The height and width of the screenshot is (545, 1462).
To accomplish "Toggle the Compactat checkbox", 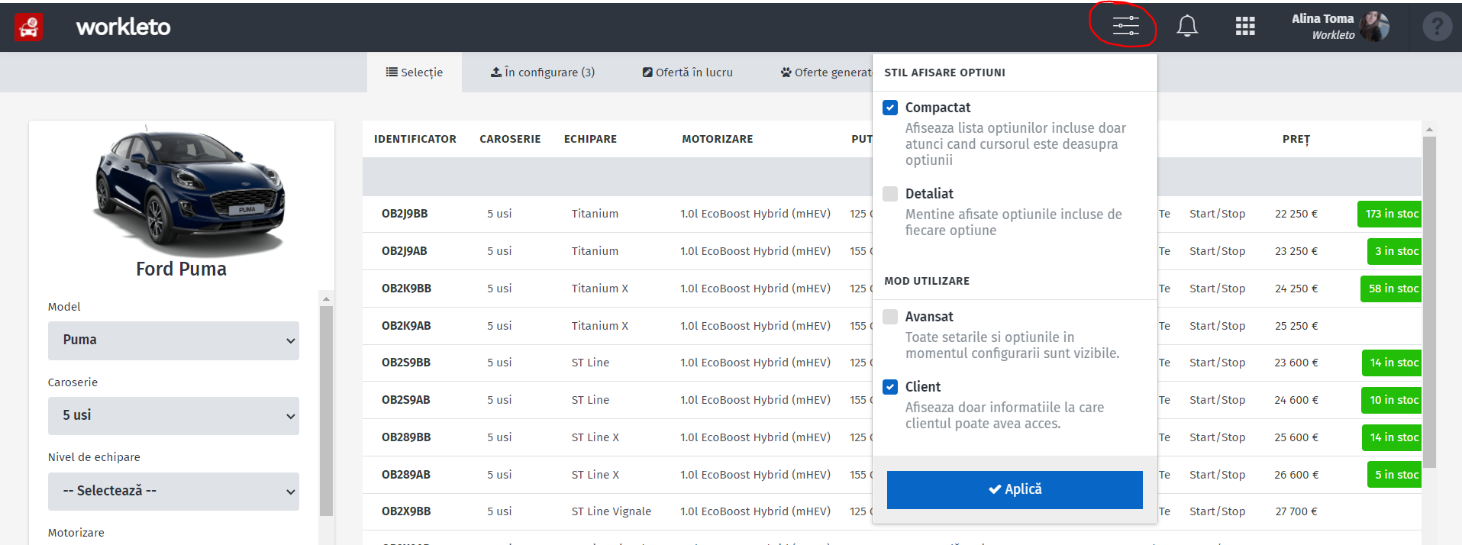I will click(x=890, y=108).
